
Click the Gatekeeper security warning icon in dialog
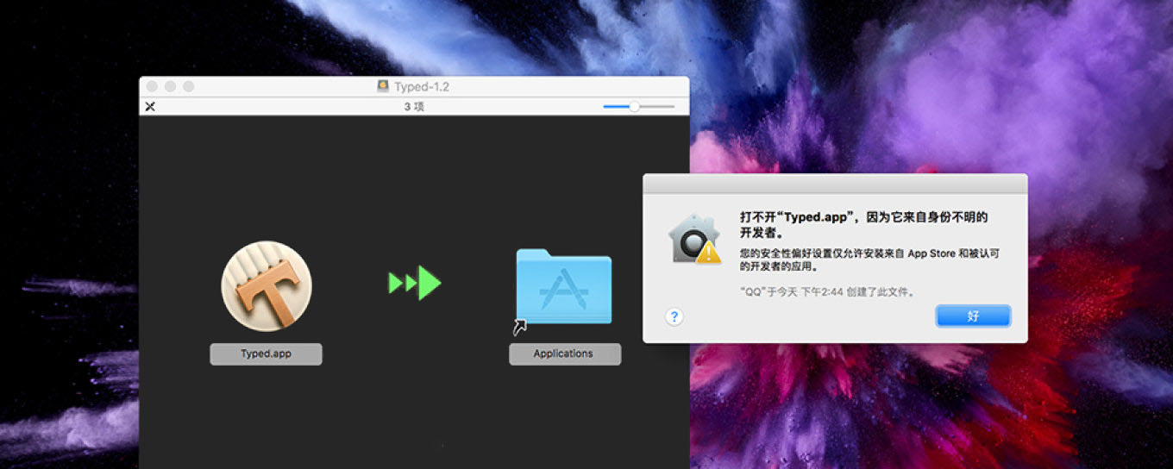click(x=694, y=239)
